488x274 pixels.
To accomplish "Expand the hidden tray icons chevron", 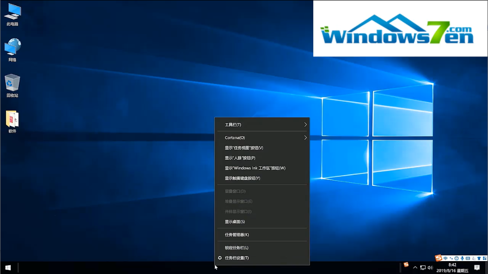I will click(x=415, y=267).
